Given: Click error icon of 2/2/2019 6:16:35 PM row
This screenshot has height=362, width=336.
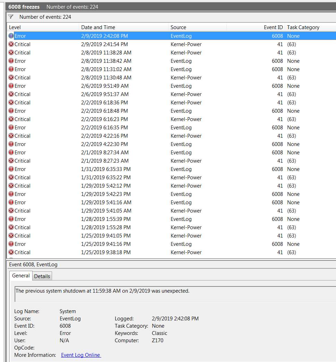Looking at the screenshot, I should pyautogui.click(x=11, y=127).
